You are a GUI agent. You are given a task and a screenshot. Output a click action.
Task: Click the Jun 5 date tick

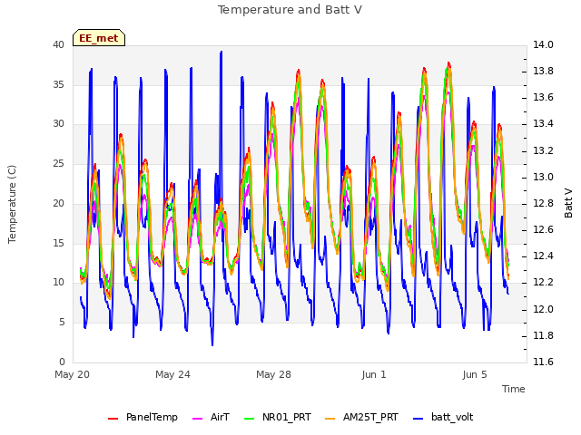tap(475, 374)
